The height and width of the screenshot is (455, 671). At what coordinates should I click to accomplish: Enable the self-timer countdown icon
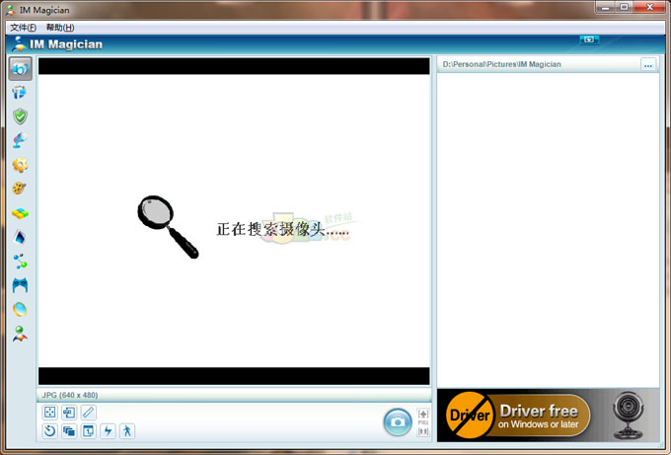click(x=49, y=430)
